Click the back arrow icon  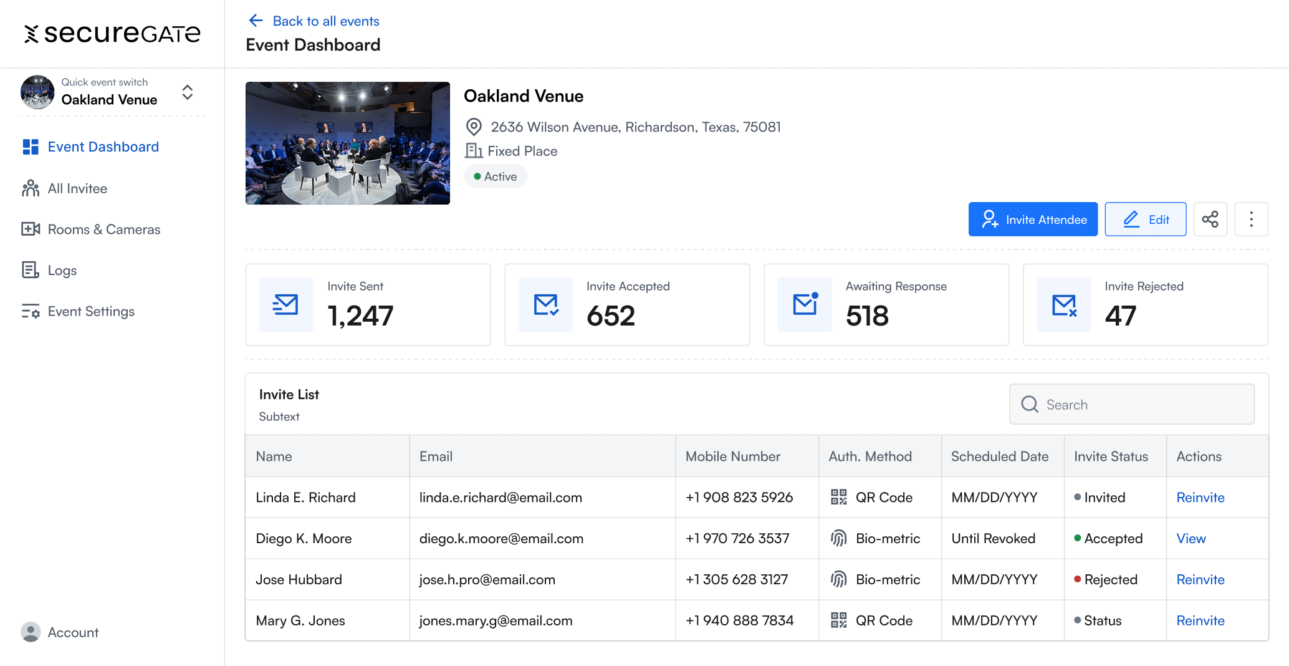[x=256, y=21]
